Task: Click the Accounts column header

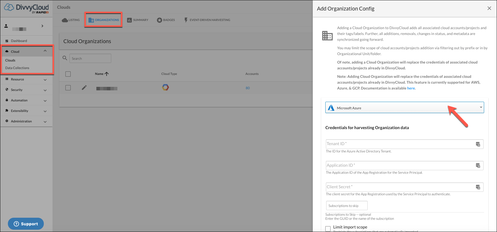Action: tap(252, 74)
